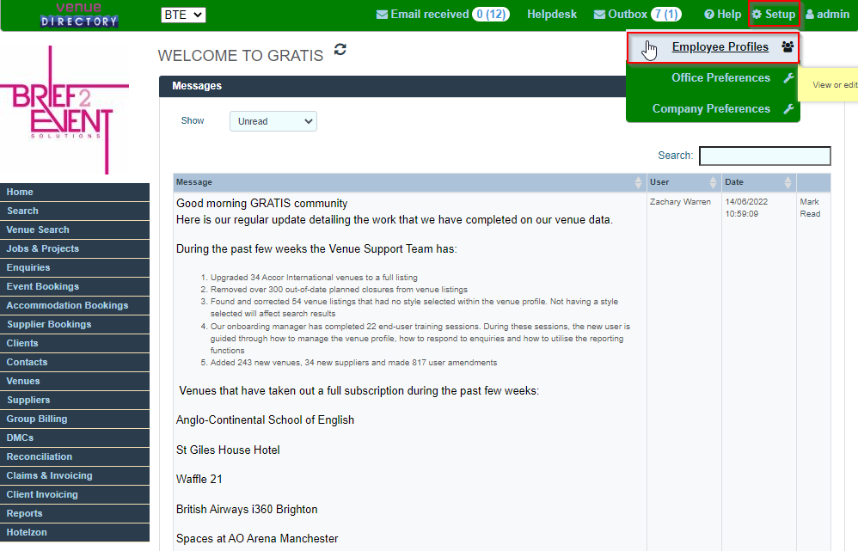Click the Messages panel header
This screenshot has width=858, height=551.
point(392,86)
